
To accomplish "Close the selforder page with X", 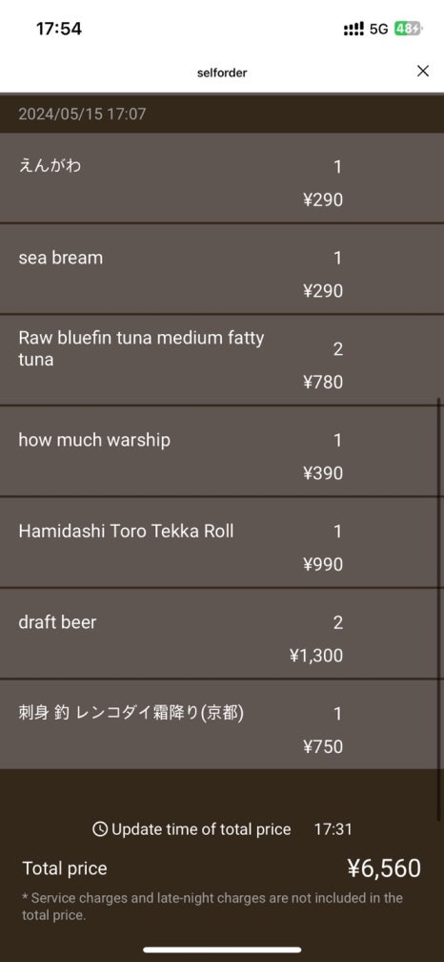I will 423,72.
